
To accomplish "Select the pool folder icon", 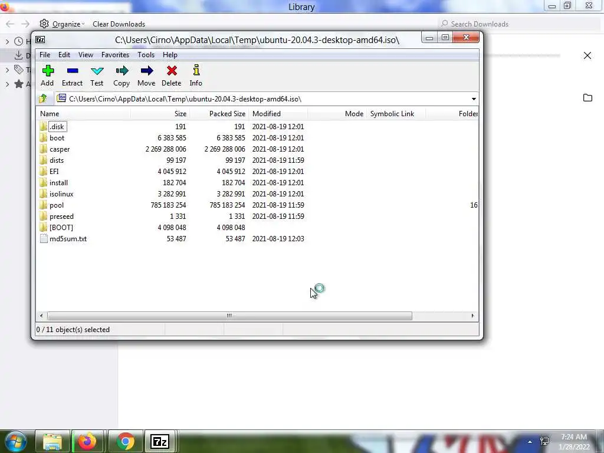I will 43,205.
